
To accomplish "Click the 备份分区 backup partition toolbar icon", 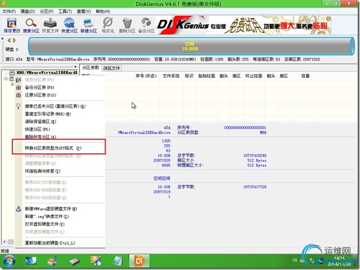I will pyautogui.click(x=146, y=25).
